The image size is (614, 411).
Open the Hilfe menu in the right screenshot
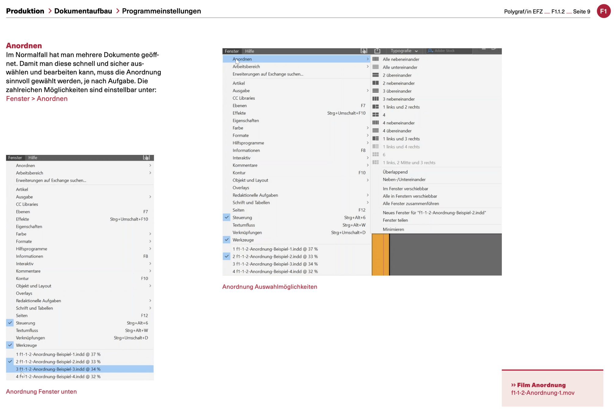(x=249, y=51)
